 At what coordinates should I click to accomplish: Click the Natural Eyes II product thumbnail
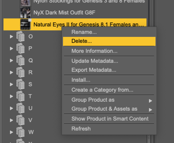pos(25,24)
